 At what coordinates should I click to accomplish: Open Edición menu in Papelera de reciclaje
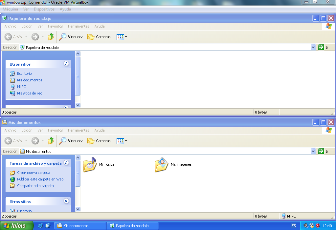pyautogui.click(x=27, y=26)
